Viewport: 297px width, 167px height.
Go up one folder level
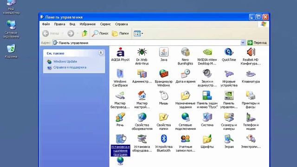point(84,33)
